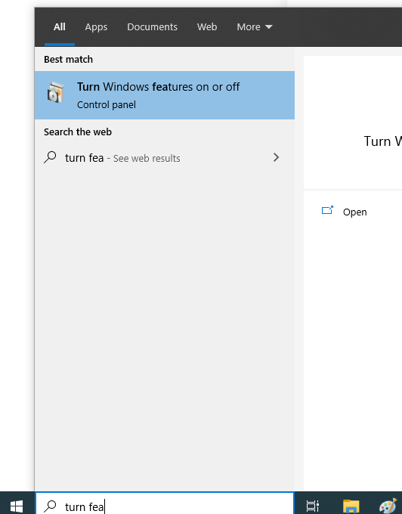Switch to the Apps search tab
Image resolution: width=402 pixels, height=514 pixels.
(96, 27)
